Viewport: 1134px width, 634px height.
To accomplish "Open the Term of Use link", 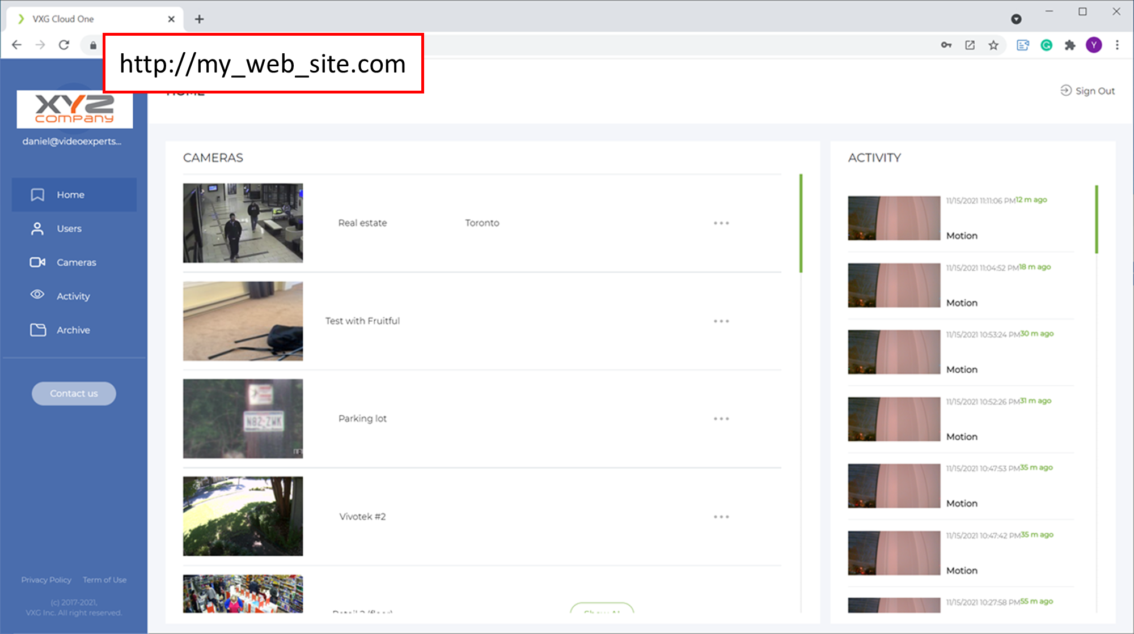I will pyautogui.click(x=104, y=580).
